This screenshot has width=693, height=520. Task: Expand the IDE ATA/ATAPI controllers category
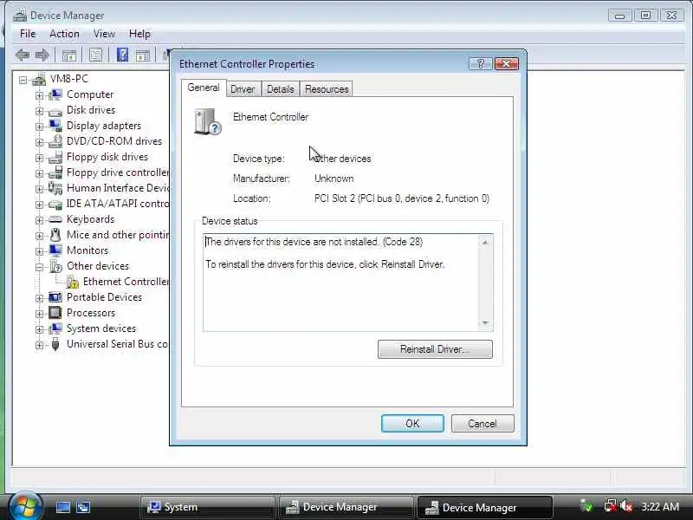[39, 205]
